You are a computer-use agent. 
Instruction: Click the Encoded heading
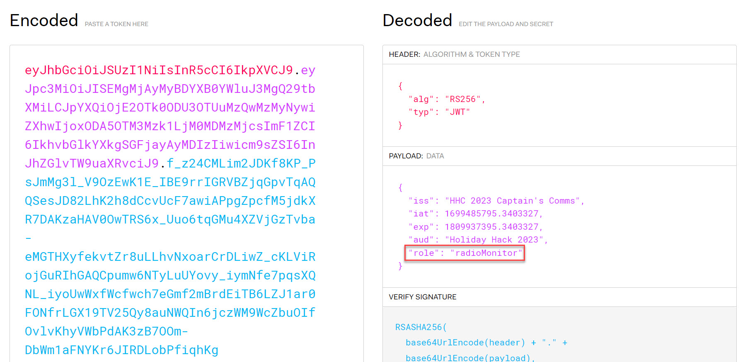coord(44,20)
